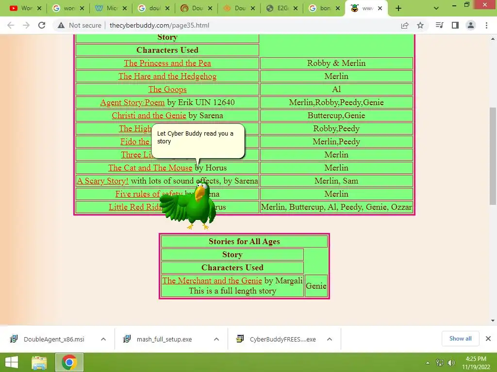The image size is (497, 372).
Task: Open A Scary Story! link
Action: click(103, 181)
